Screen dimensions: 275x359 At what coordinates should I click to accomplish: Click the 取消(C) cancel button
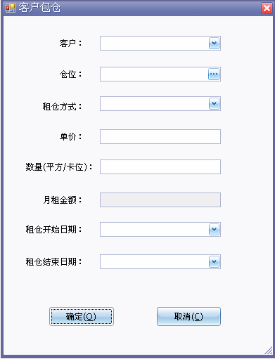188,317
